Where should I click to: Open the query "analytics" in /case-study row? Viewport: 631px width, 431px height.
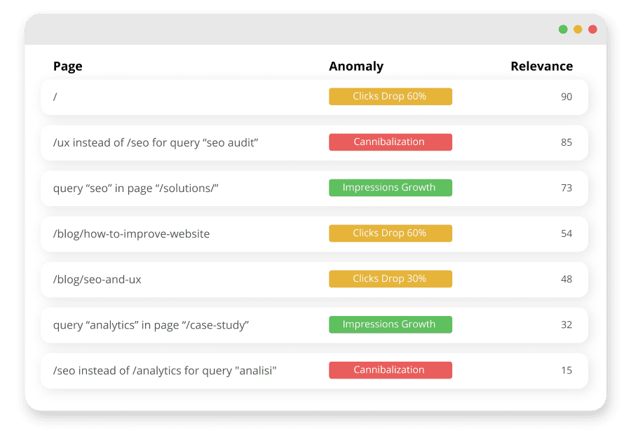(x=314, y=325)
